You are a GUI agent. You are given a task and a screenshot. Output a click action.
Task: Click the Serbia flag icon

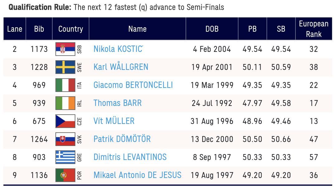tap(65, 49)
